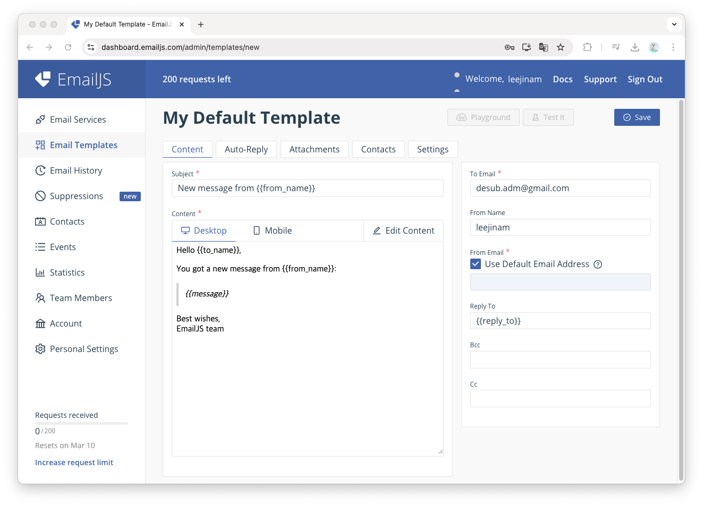Switch to the Content tab
The height and width of the screenshot is (506, 703).
(188, 149)
